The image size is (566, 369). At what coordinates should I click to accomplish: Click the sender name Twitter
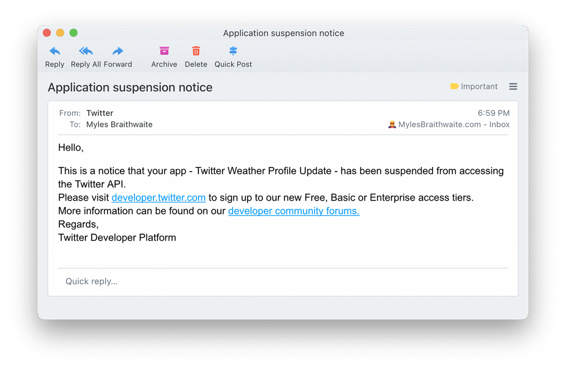[100, 113]
